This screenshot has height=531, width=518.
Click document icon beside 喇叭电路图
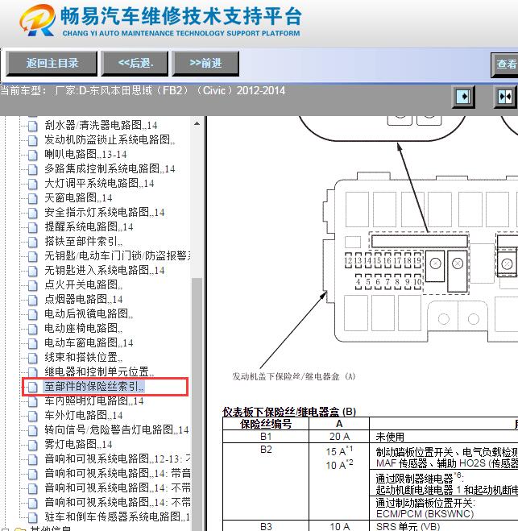[x=33, y=155]
